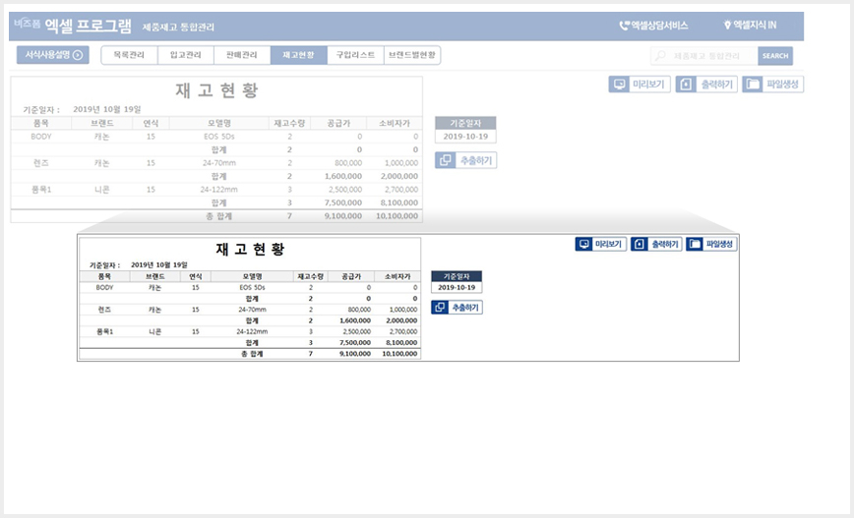Click the BODY cell in the upper table
The image size is (854, 518).
pyautogui.click(x=41, y=137)
